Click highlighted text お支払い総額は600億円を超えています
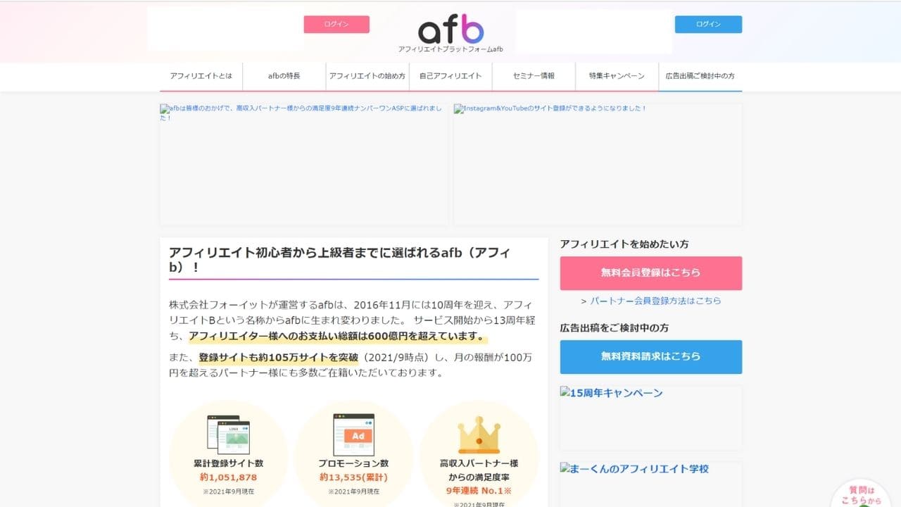The width and height of the screenshot is (901, 507). [338, 336]
